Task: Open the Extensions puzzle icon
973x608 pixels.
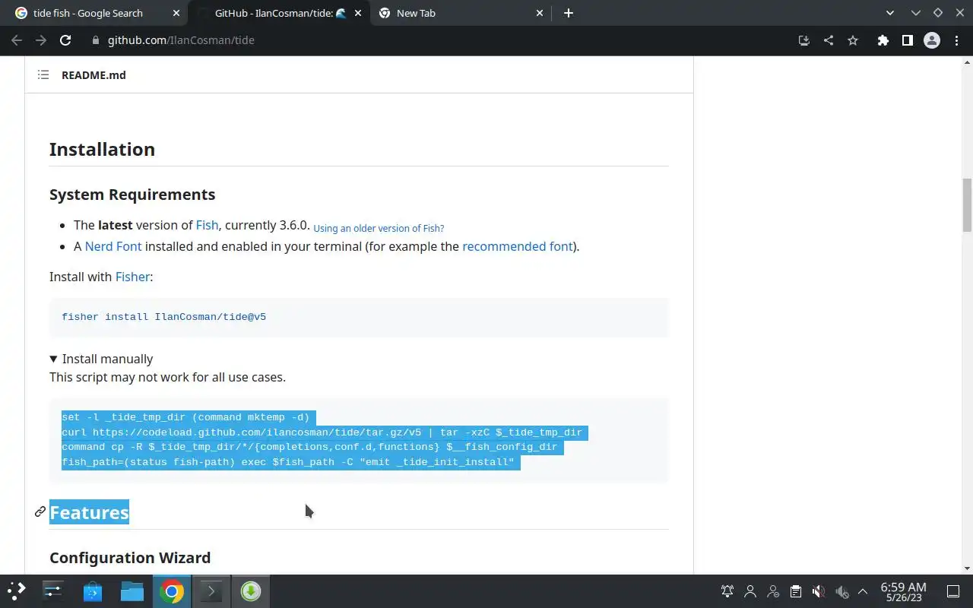Action: 883,40
